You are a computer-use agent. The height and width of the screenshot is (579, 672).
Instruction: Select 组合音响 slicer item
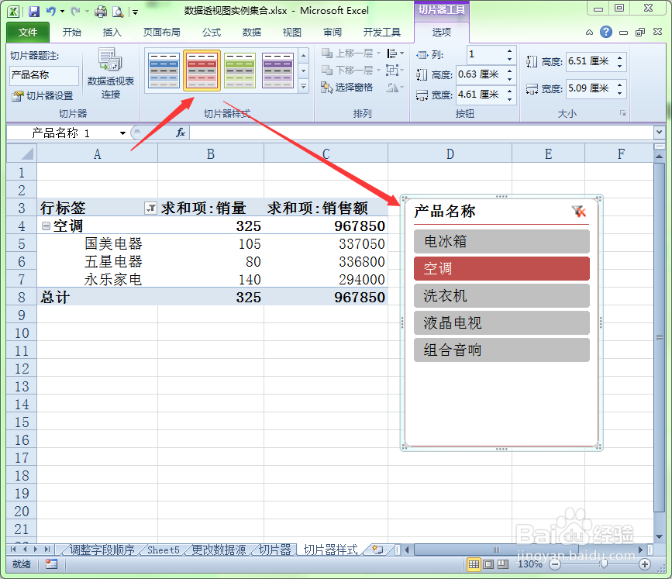point(501,350)
